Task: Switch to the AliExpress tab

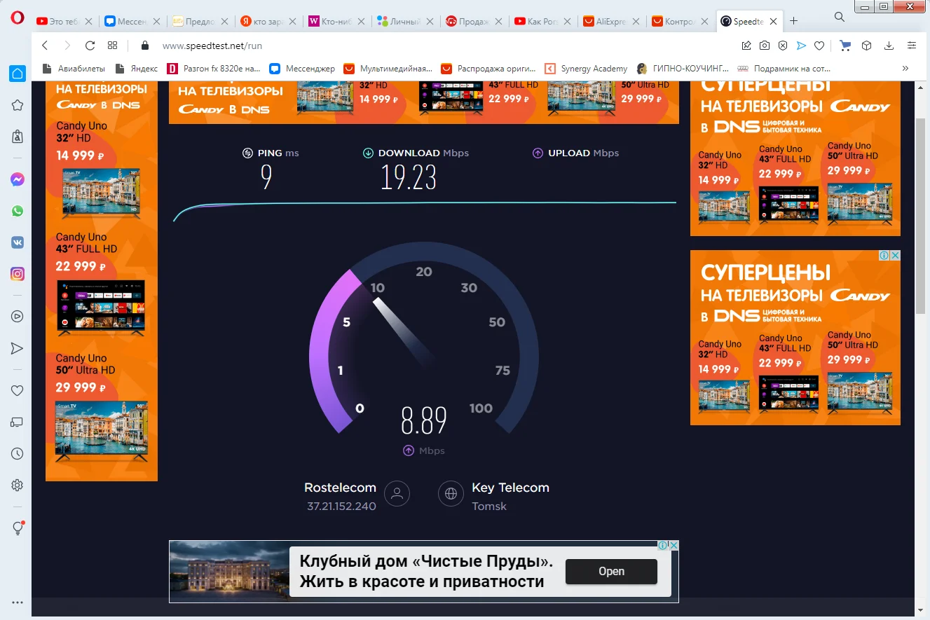Action: click(x=610, y=22)
